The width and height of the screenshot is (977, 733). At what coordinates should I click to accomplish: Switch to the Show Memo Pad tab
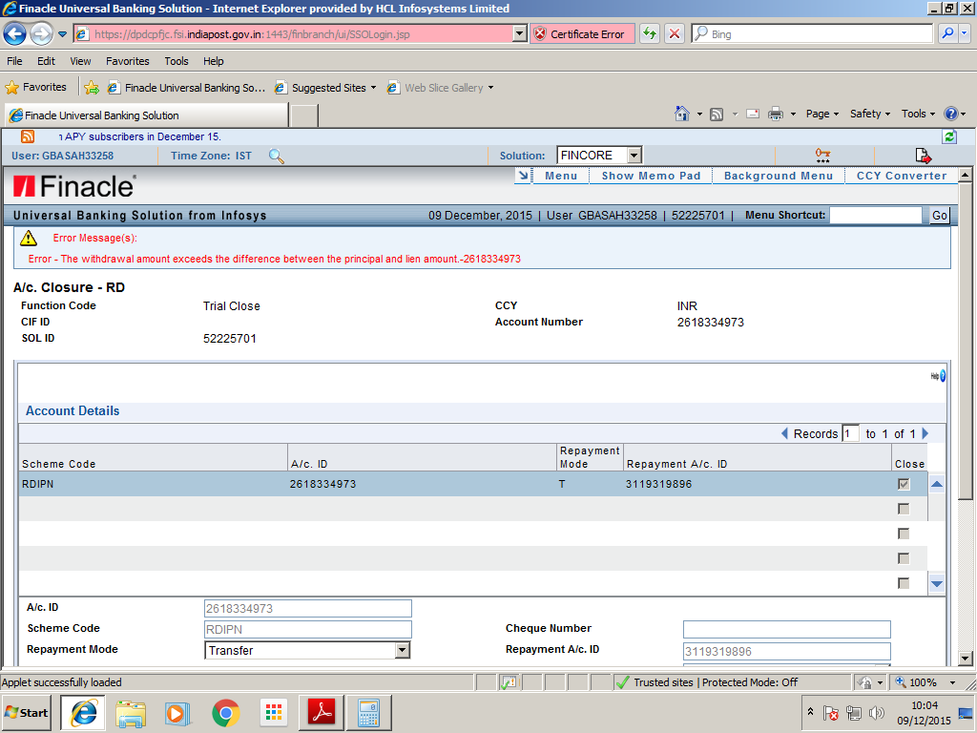pos(650,176)
